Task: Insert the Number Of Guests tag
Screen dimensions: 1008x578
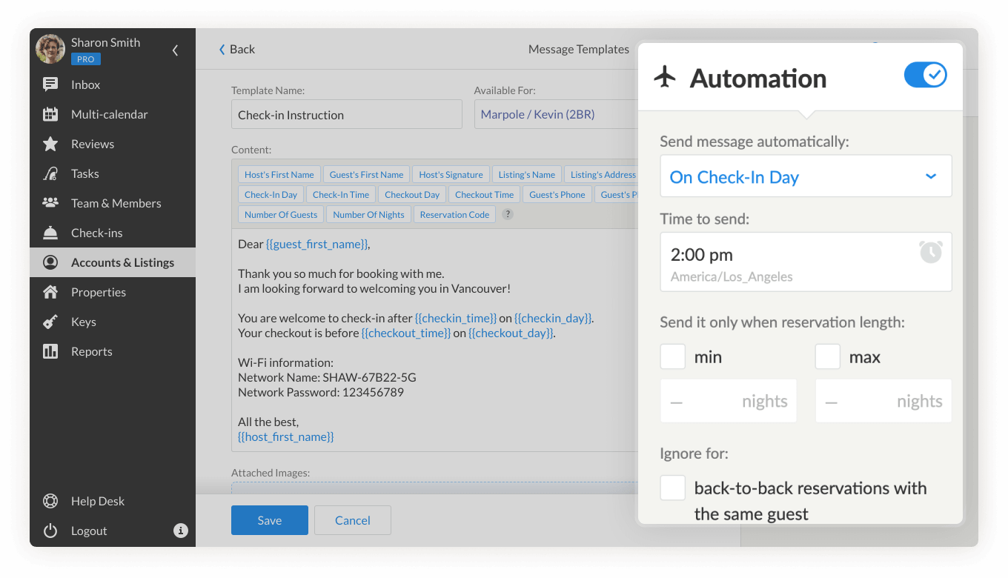Action: click(x=281, y=215)
